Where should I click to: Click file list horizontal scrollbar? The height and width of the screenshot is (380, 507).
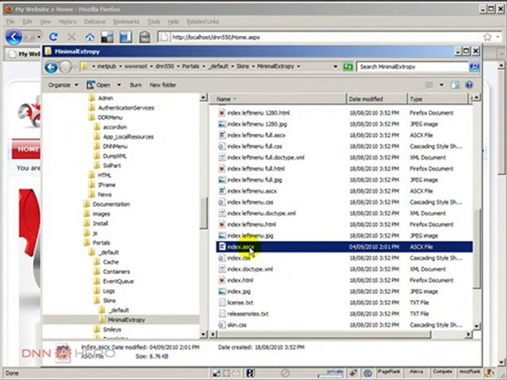(x=325, y=335)
